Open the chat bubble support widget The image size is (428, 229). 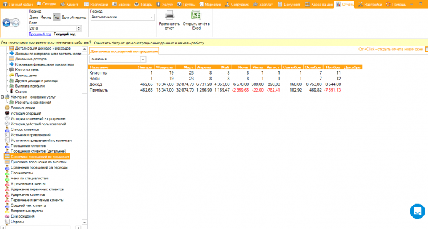coord(418,211)
